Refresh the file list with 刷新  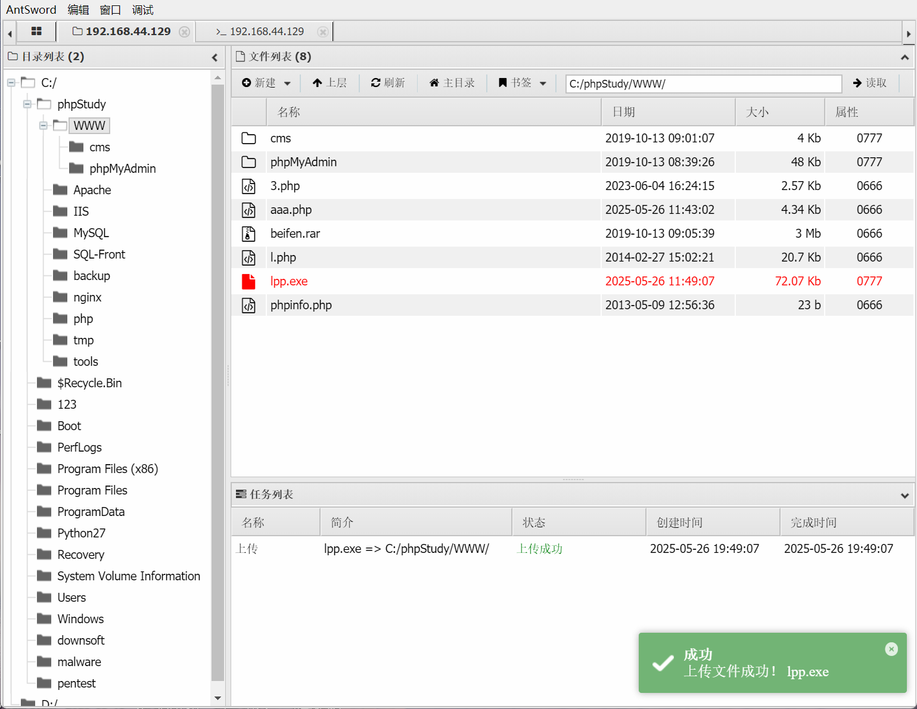coord(388,83)
